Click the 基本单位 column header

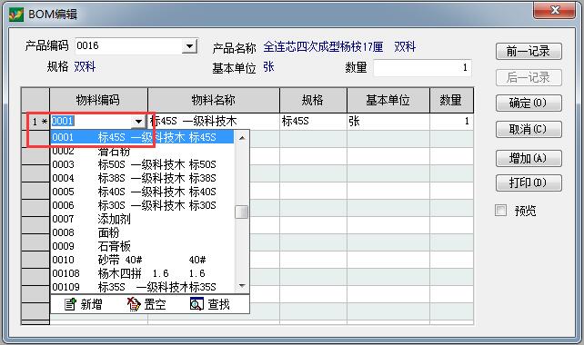pos(388,100)
